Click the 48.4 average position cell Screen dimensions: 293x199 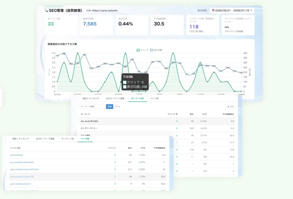[163, 184]
